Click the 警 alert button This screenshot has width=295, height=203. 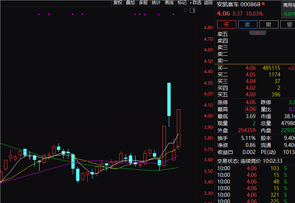pos(289,25)
